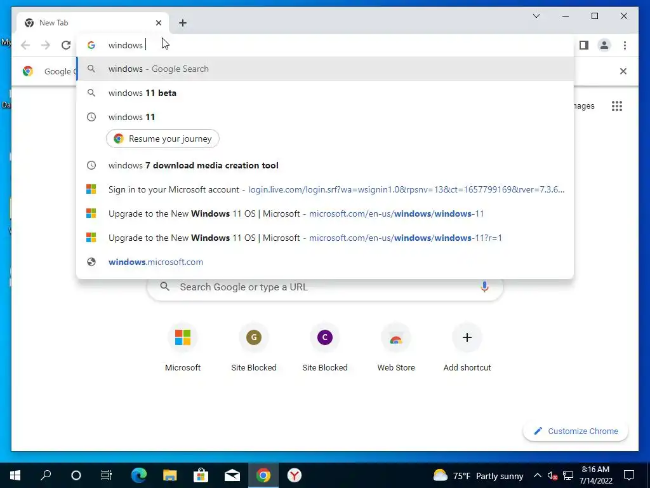Screen dimensions: 650x488
Task: Click Chrome icon on taskbar
Action: (x=263, y=475)
